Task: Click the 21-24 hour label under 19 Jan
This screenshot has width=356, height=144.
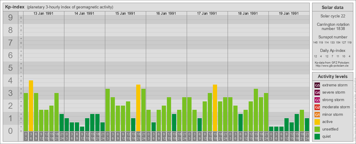Action: [x=307, y=136]
